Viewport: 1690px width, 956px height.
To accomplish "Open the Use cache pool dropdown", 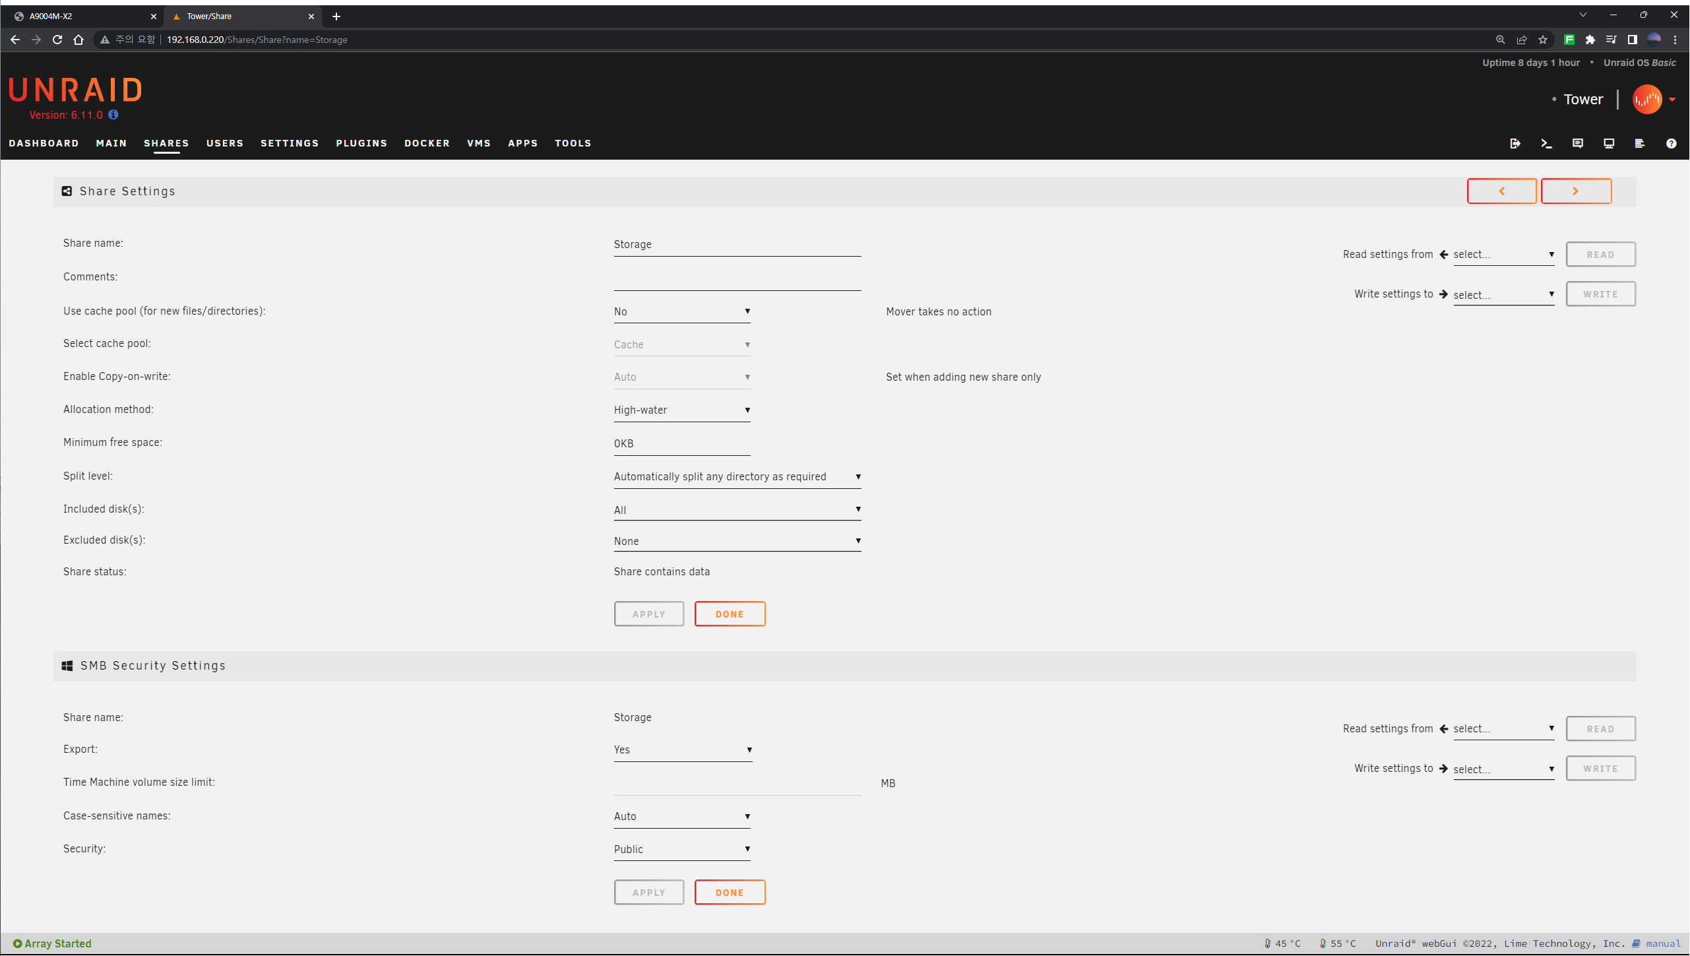I will tap(681, 311).
